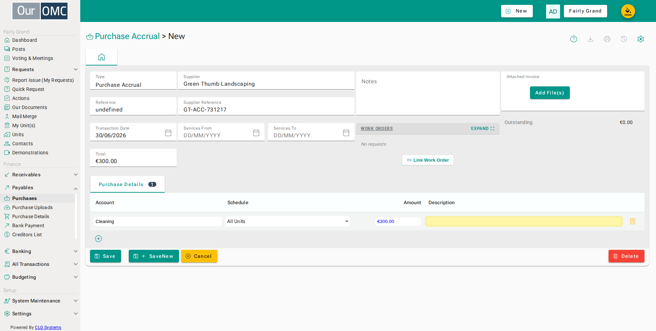The image size is (656, 331).
Task: Click Add File(s) for attached invoice
Action: pos(550,93)
